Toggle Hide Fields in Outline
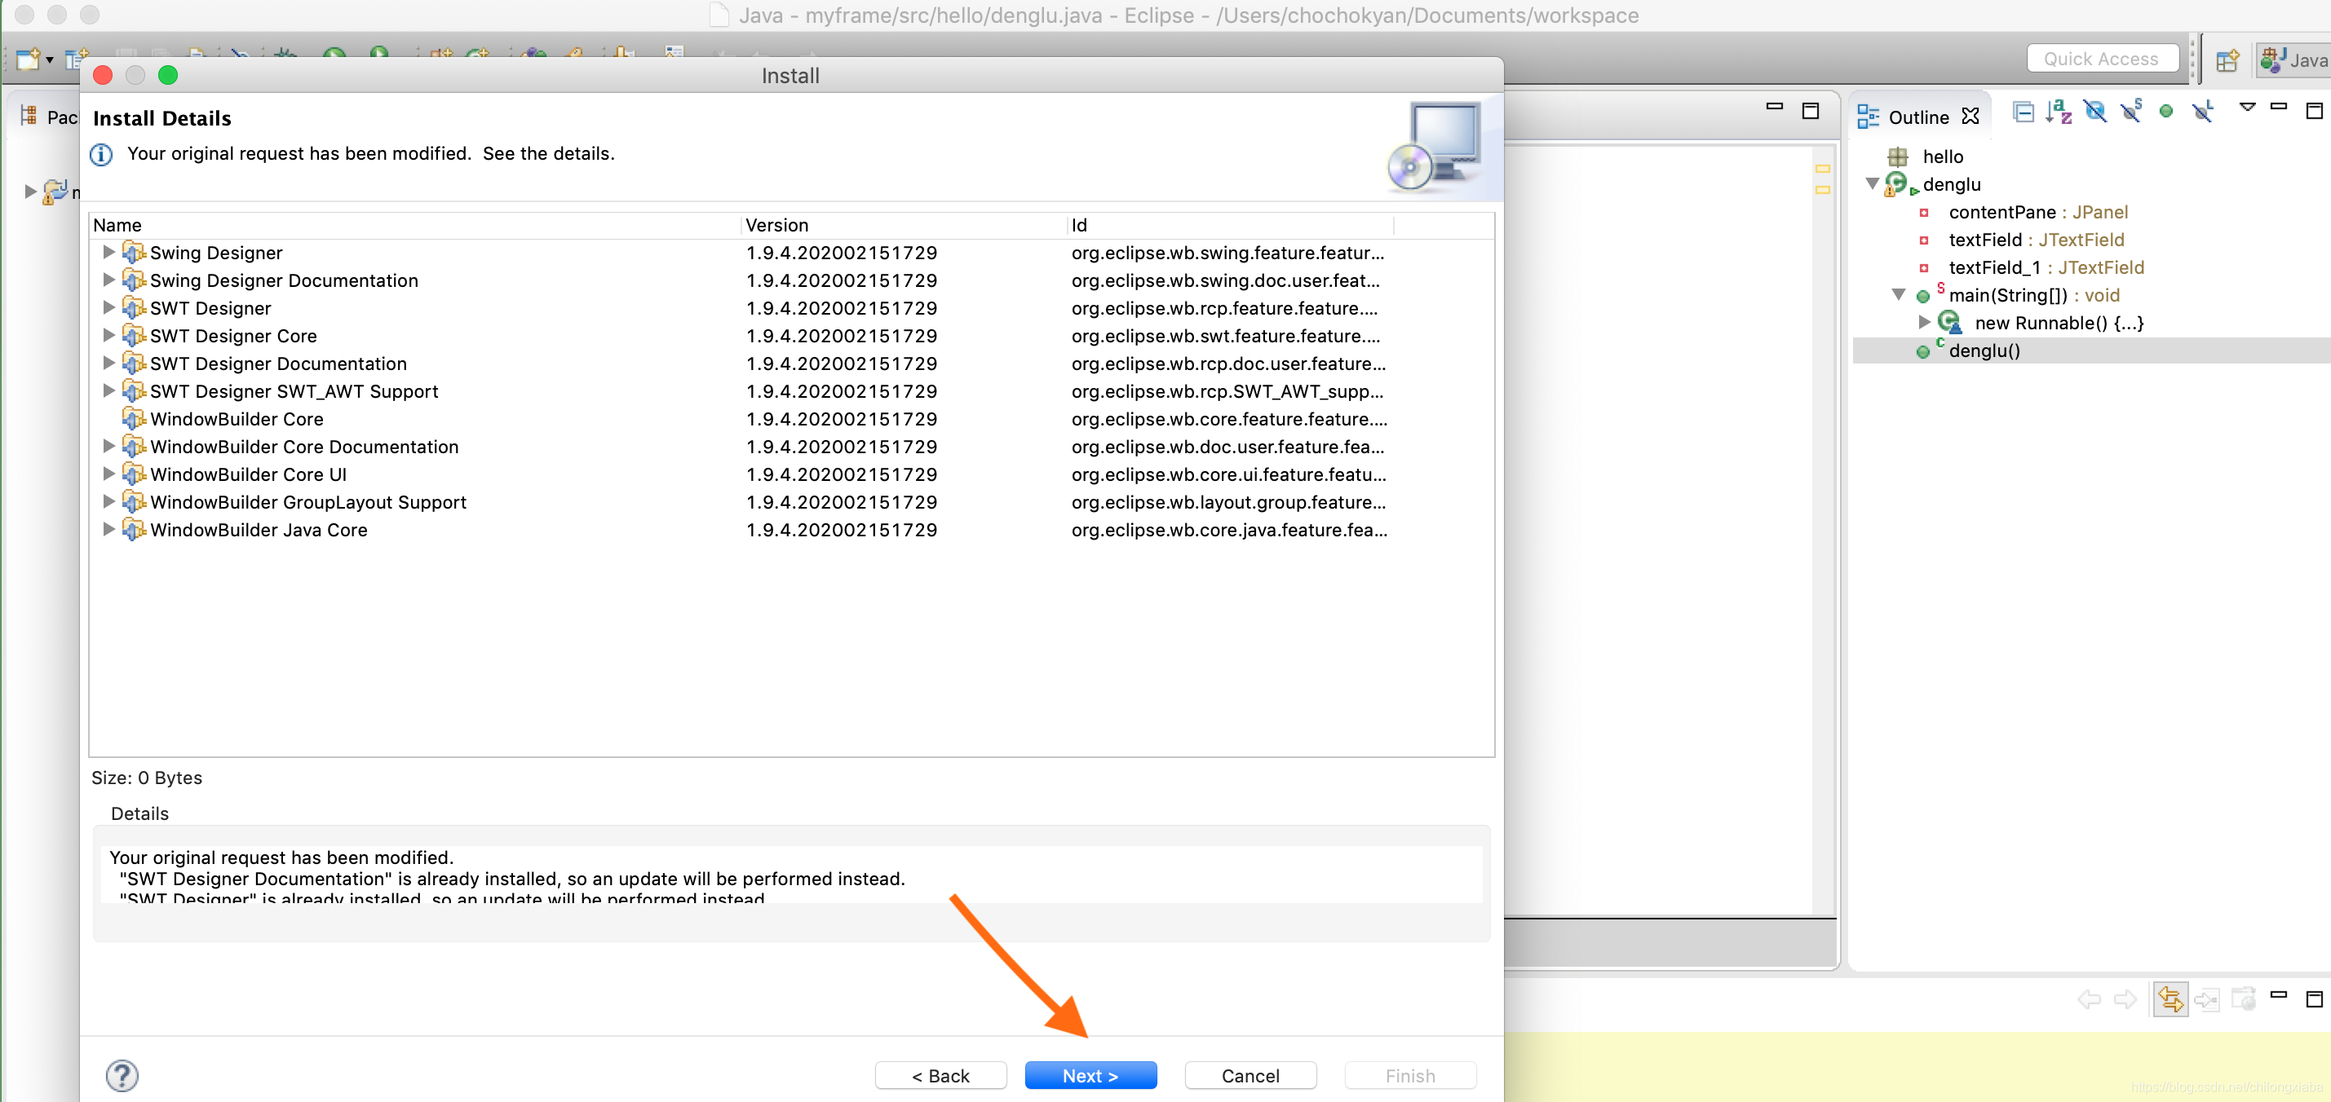 tap(2094, 111)
